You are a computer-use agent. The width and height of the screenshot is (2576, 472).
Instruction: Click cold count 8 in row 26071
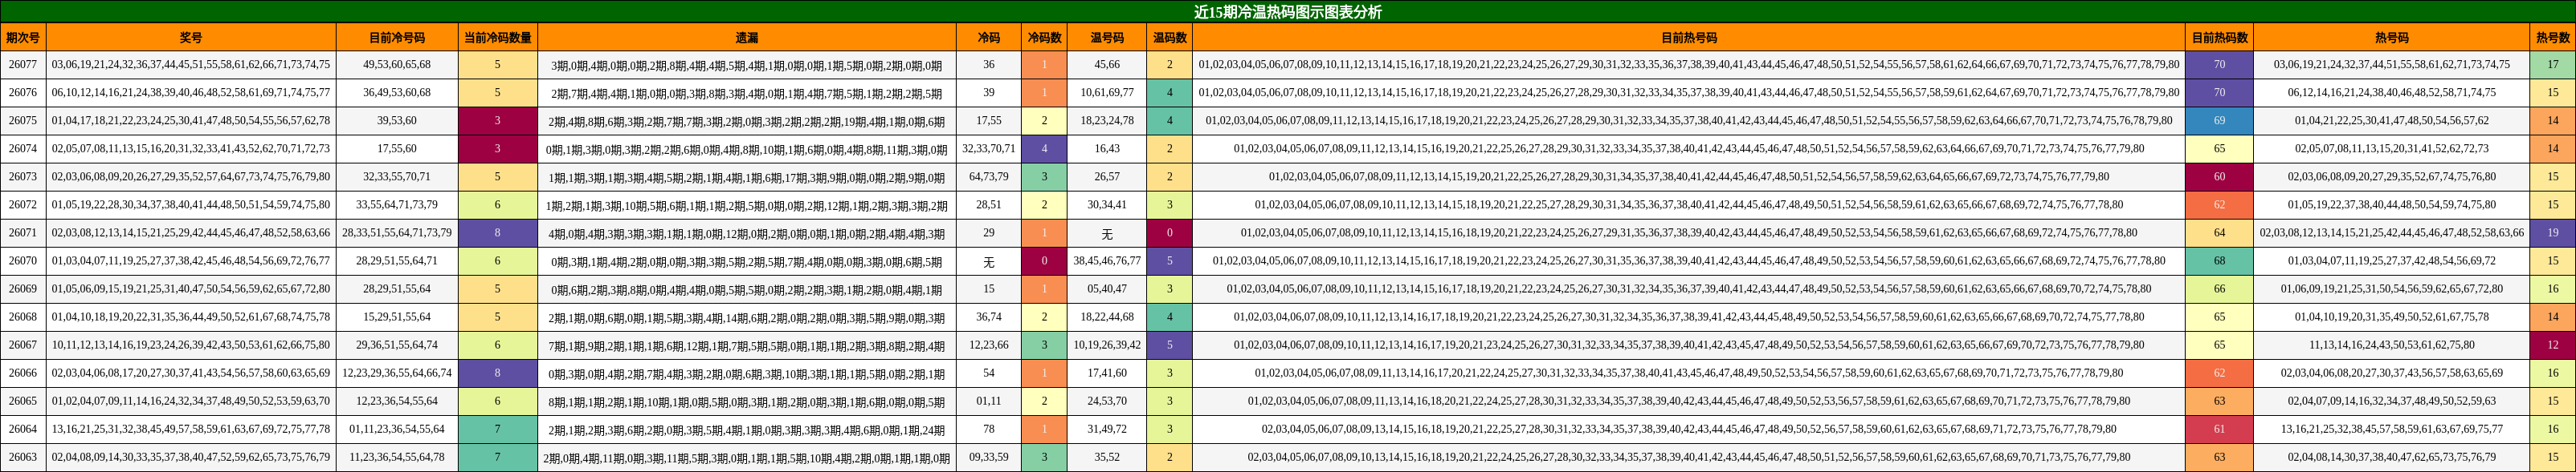click(498, 232)
